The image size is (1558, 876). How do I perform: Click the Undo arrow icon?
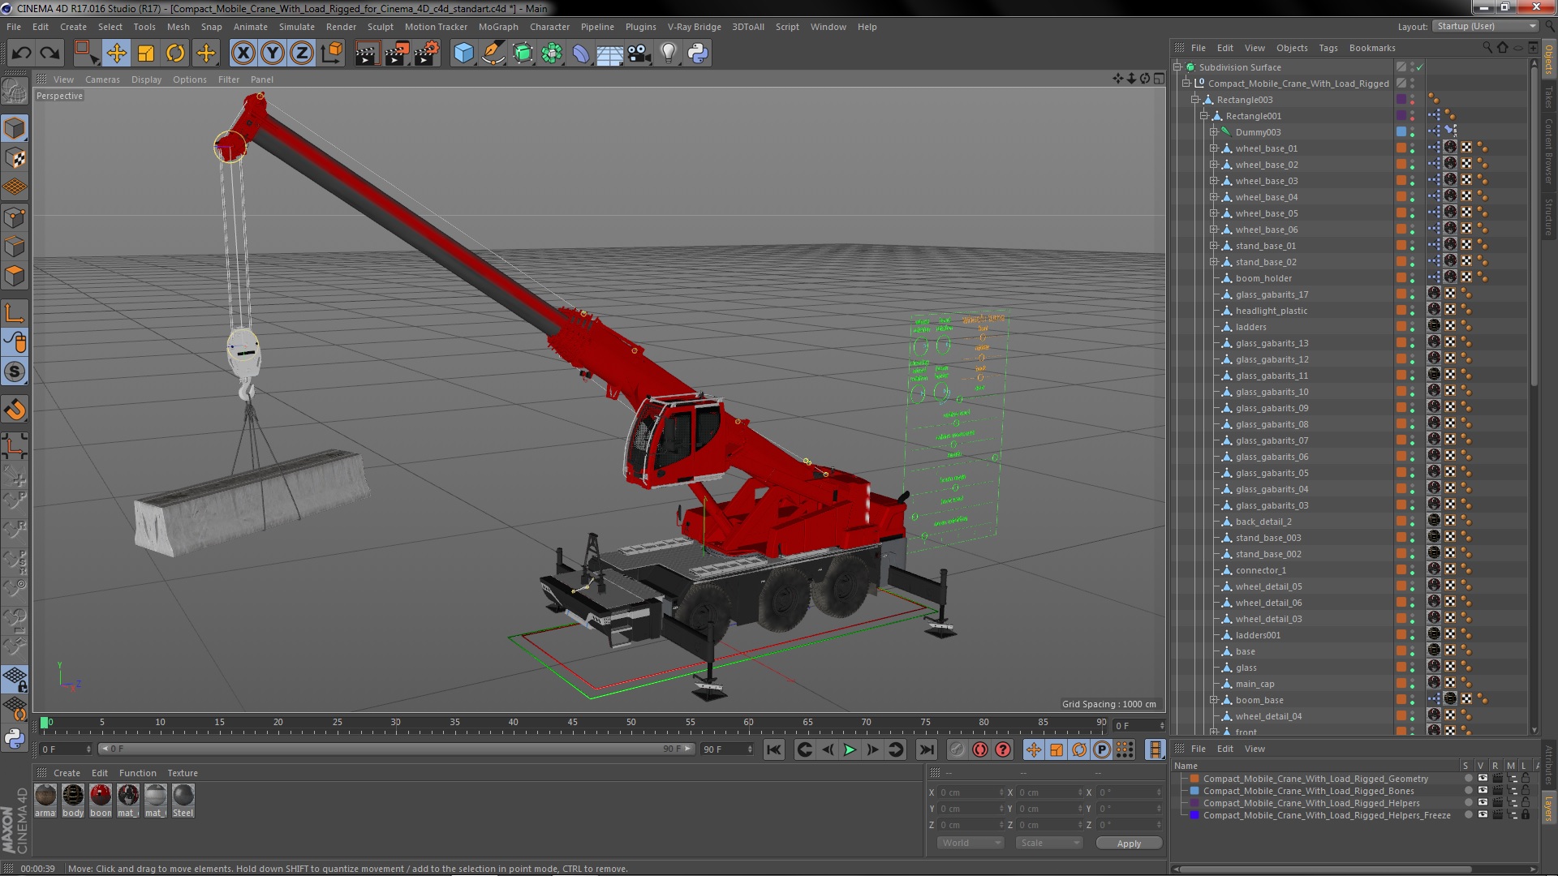coord(22,54)
